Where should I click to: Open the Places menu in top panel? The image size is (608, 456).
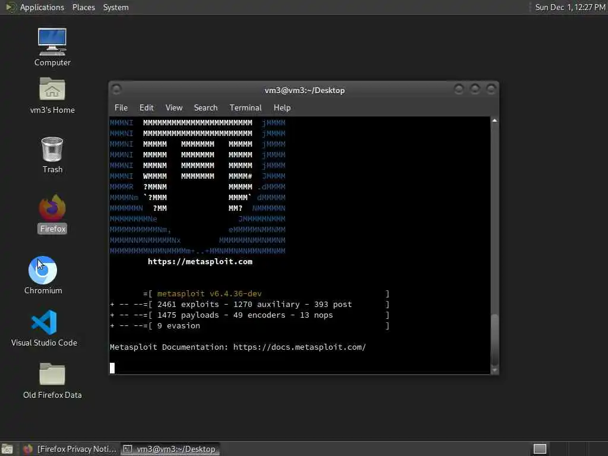(x=83, y=7)
